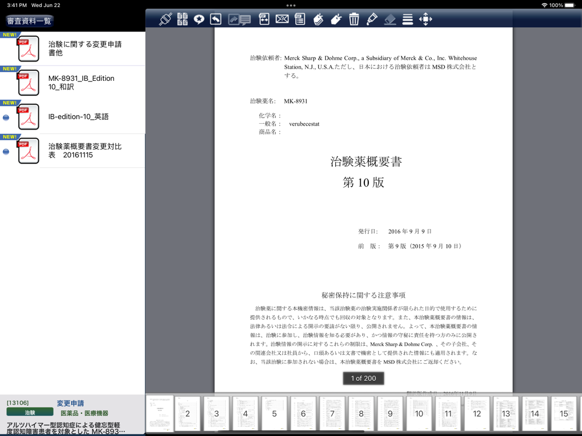
Task: Tap the '1 of 200' page indicator
Action: (x=363, y=378)
